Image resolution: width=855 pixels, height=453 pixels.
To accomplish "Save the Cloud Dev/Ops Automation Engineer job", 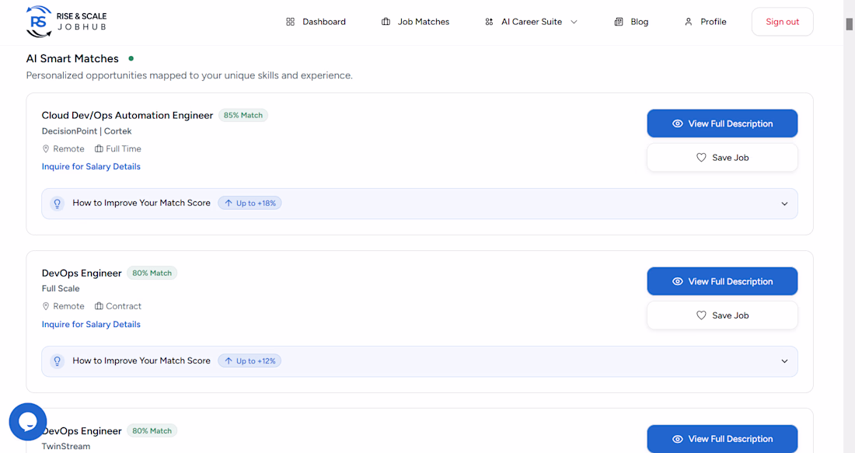I will (722, 158).
